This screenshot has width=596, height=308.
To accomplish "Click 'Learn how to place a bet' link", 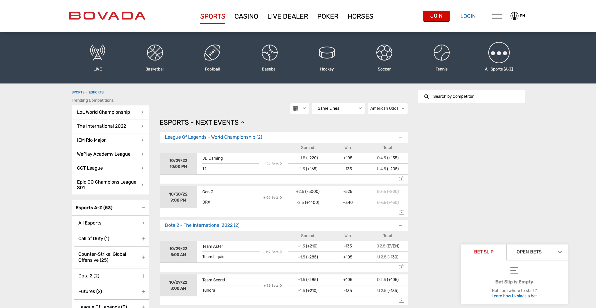I will point(514,296).
